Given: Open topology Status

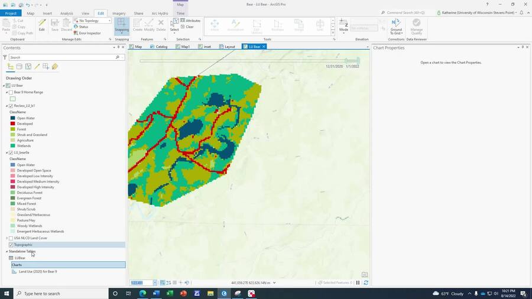Looking at the screenshot, I should coord(81,27).
